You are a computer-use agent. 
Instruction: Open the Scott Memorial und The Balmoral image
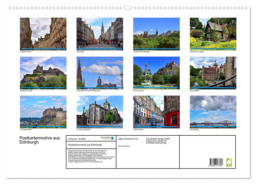[100, 73]
